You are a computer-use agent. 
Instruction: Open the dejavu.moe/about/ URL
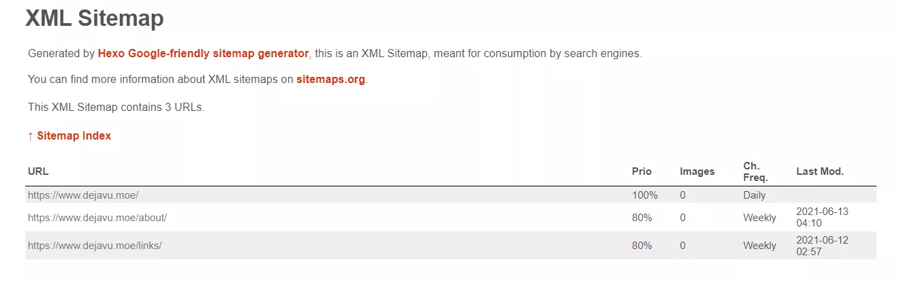[x=97, y=218]
